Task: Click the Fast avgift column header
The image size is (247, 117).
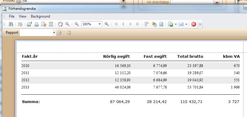Action: 155,57
